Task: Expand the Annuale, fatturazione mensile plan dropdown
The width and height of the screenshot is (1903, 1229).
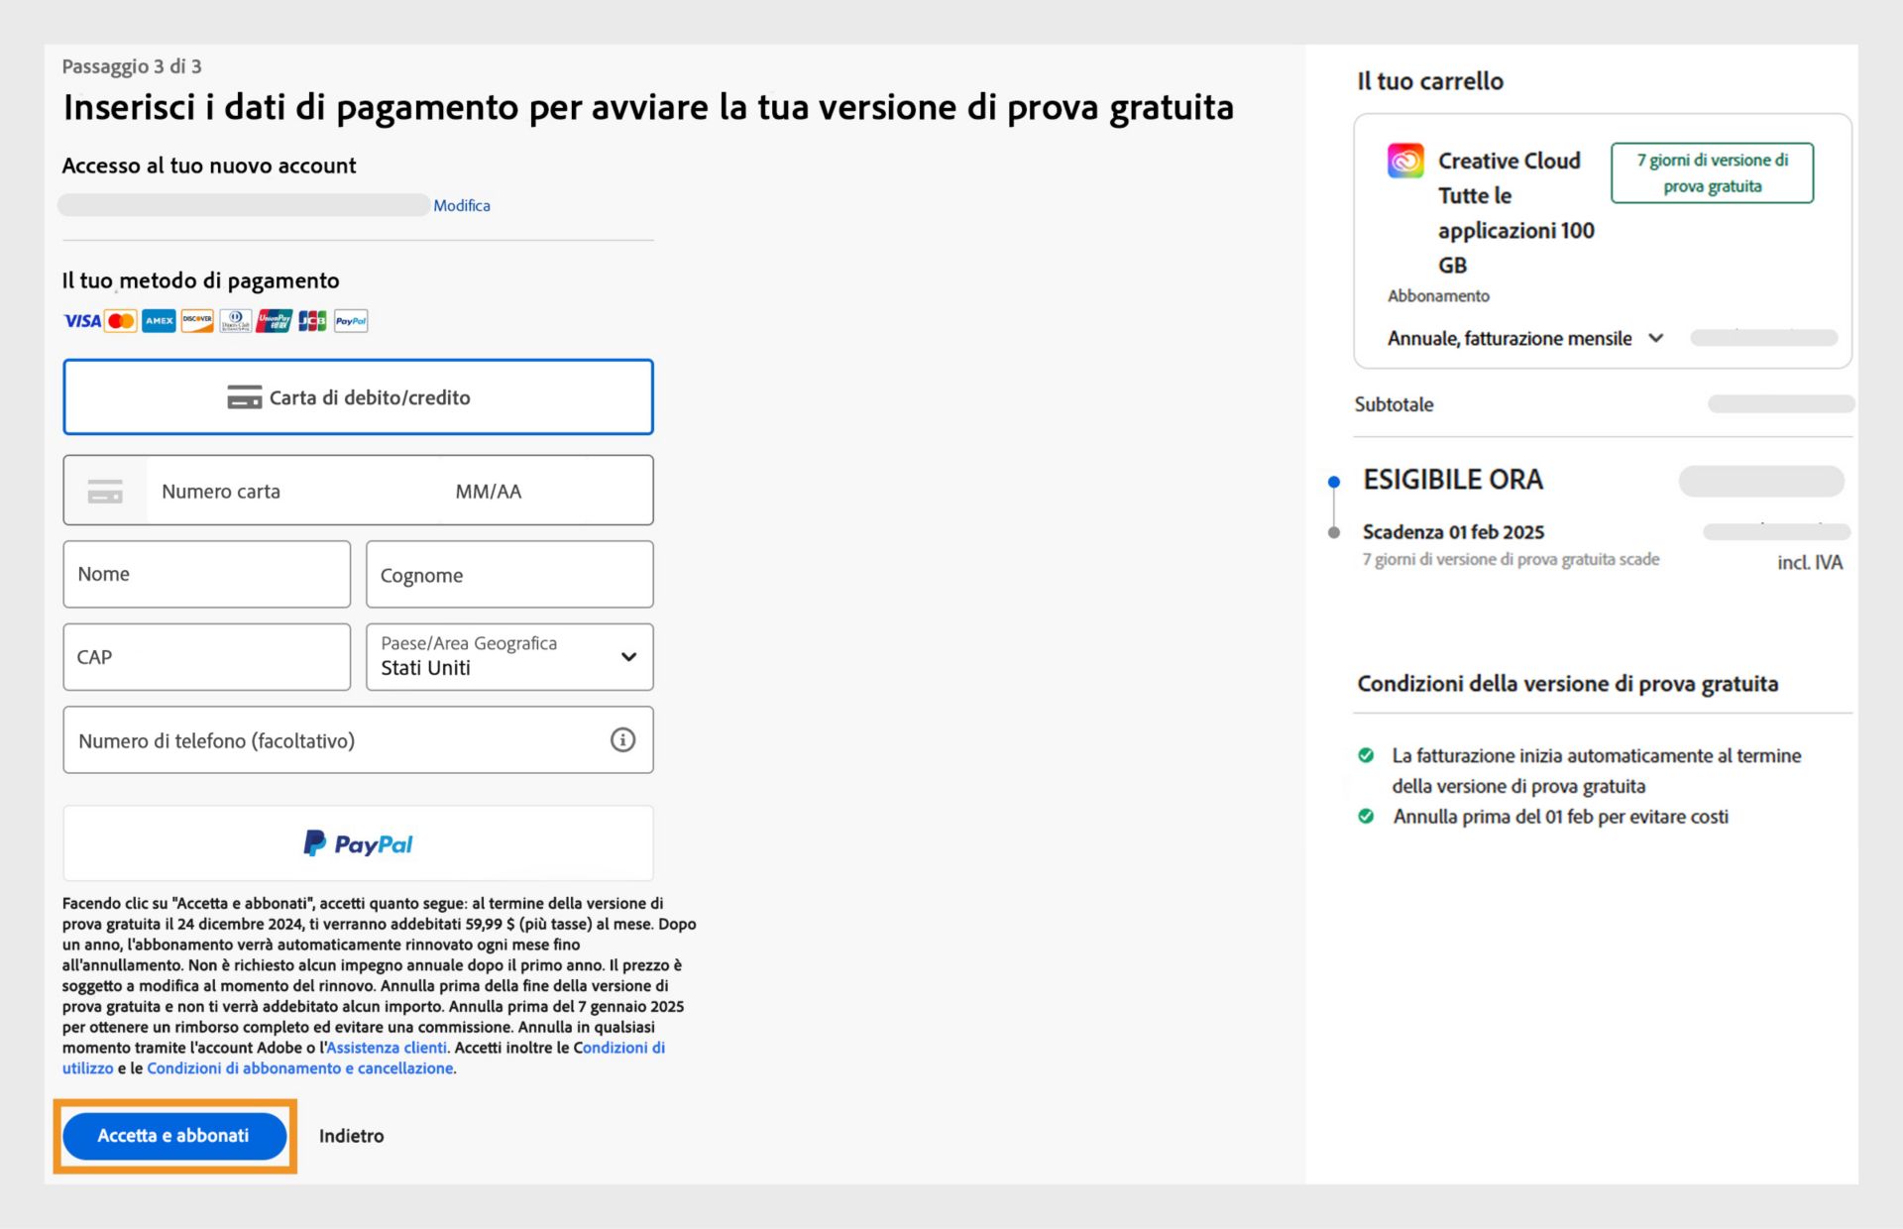Action: click(1524, 338)
